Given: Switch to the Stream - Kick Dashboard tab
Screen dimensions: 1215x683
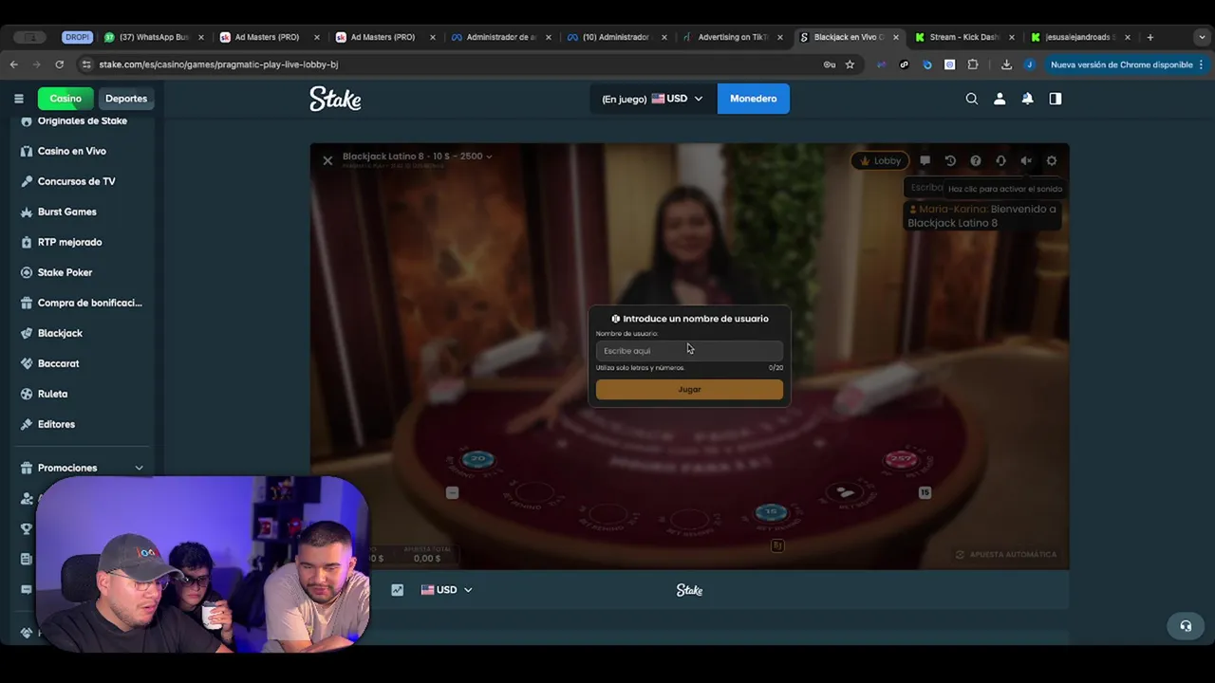Looking at the screenshot, I should coord(963,37).
